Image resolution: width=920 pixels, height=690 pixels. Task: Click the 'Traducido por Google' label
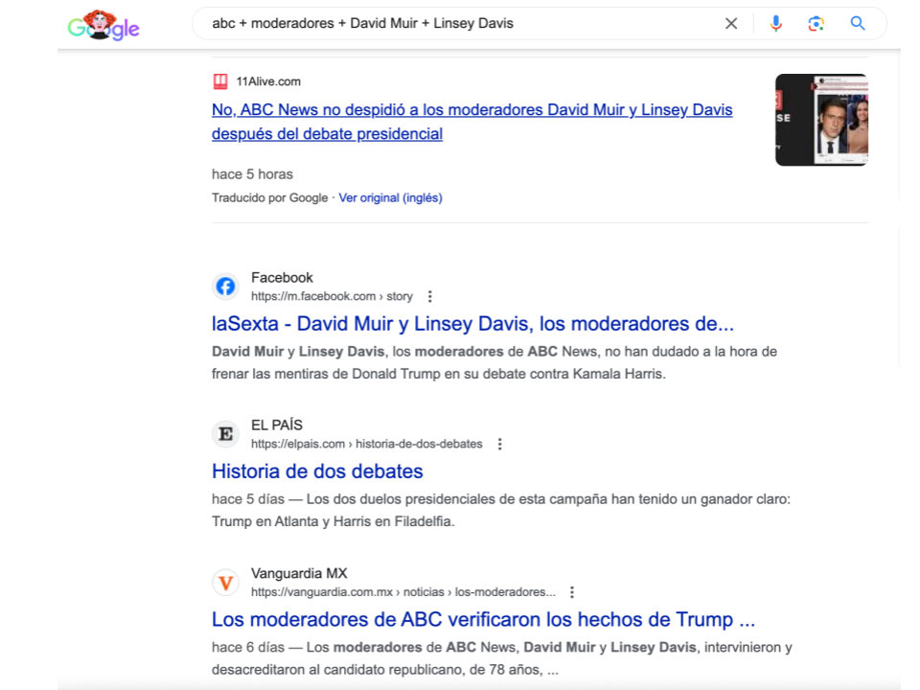point(270,197)
